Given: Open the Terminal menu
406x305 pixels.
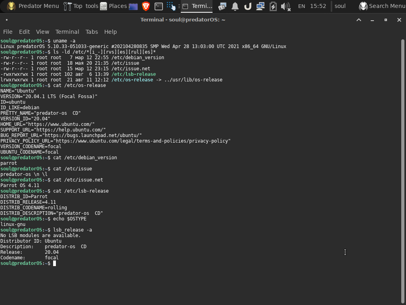Looking at the screenshot, I should coord(67,32).
